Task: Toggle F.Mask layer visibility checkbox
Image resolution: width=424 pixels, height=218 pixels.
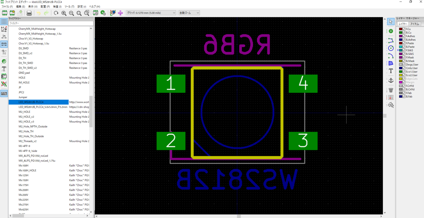Action: click(404, 57)
